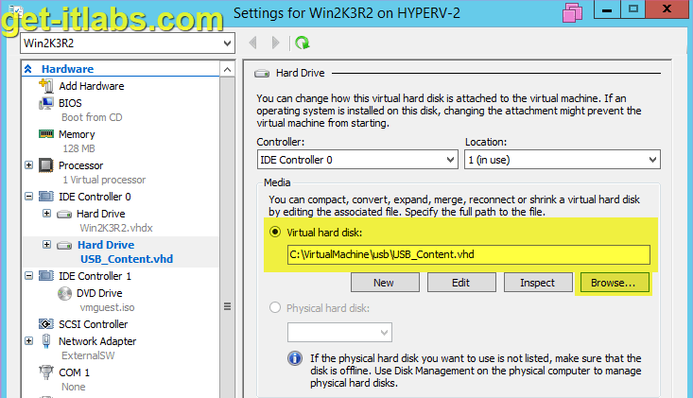Select the Physical hard disk radio button
693x398 pixels.
click(x=275, y=307)
